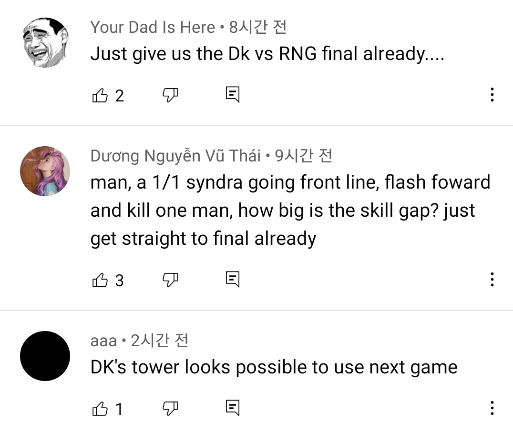The width and height of the screenshot is (513, 432).
Task: Reply to Your Dad Is Here's comment
Action: pos(233,95)
